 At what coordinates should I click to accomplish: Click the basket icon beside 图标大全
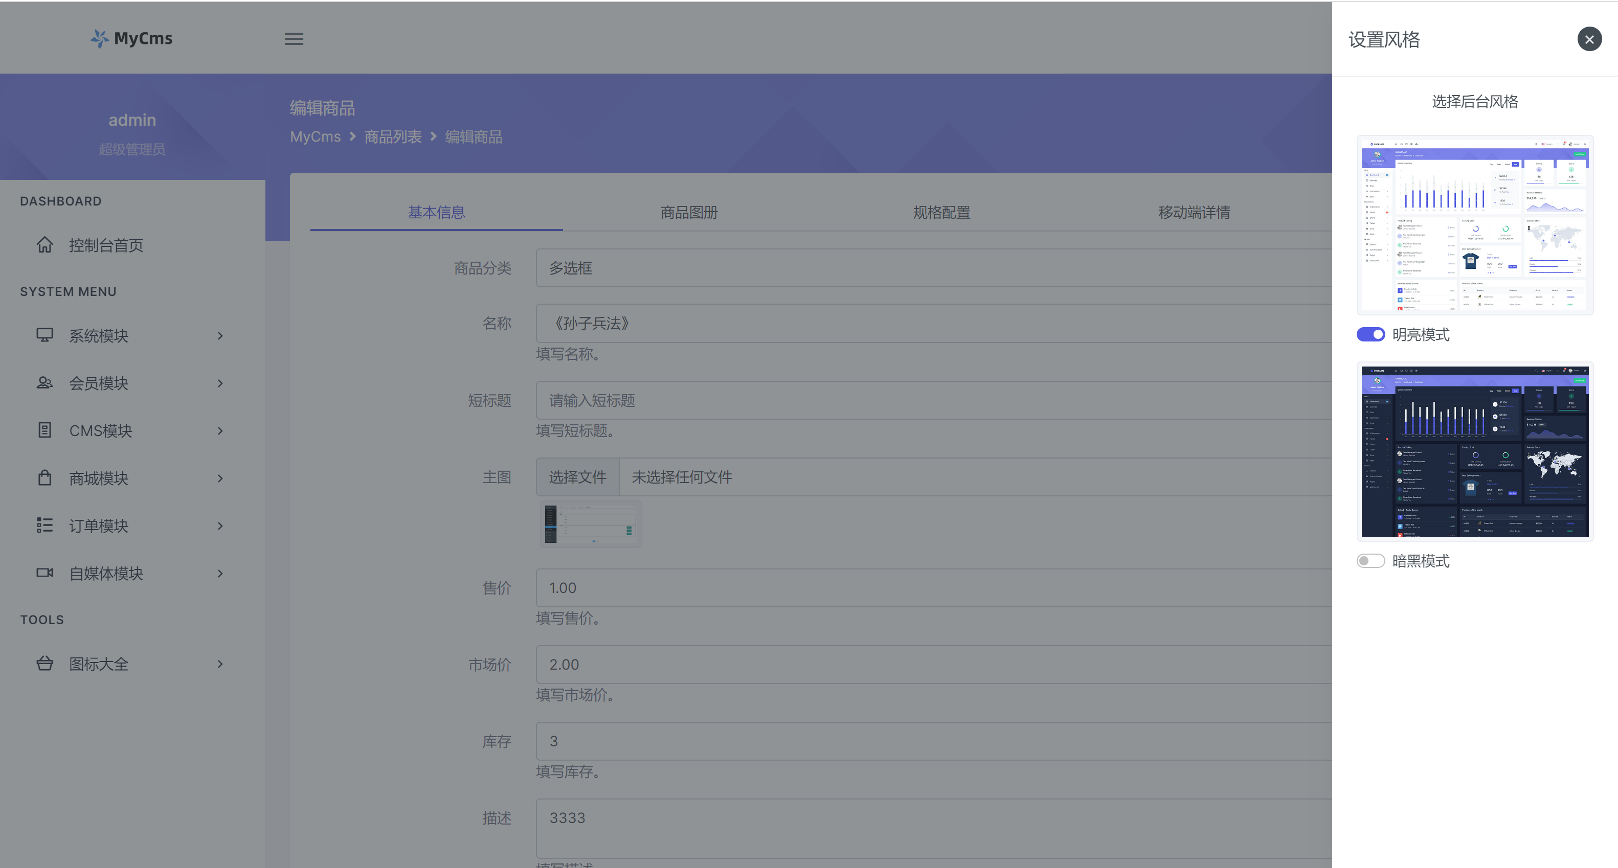pos(44,663)
